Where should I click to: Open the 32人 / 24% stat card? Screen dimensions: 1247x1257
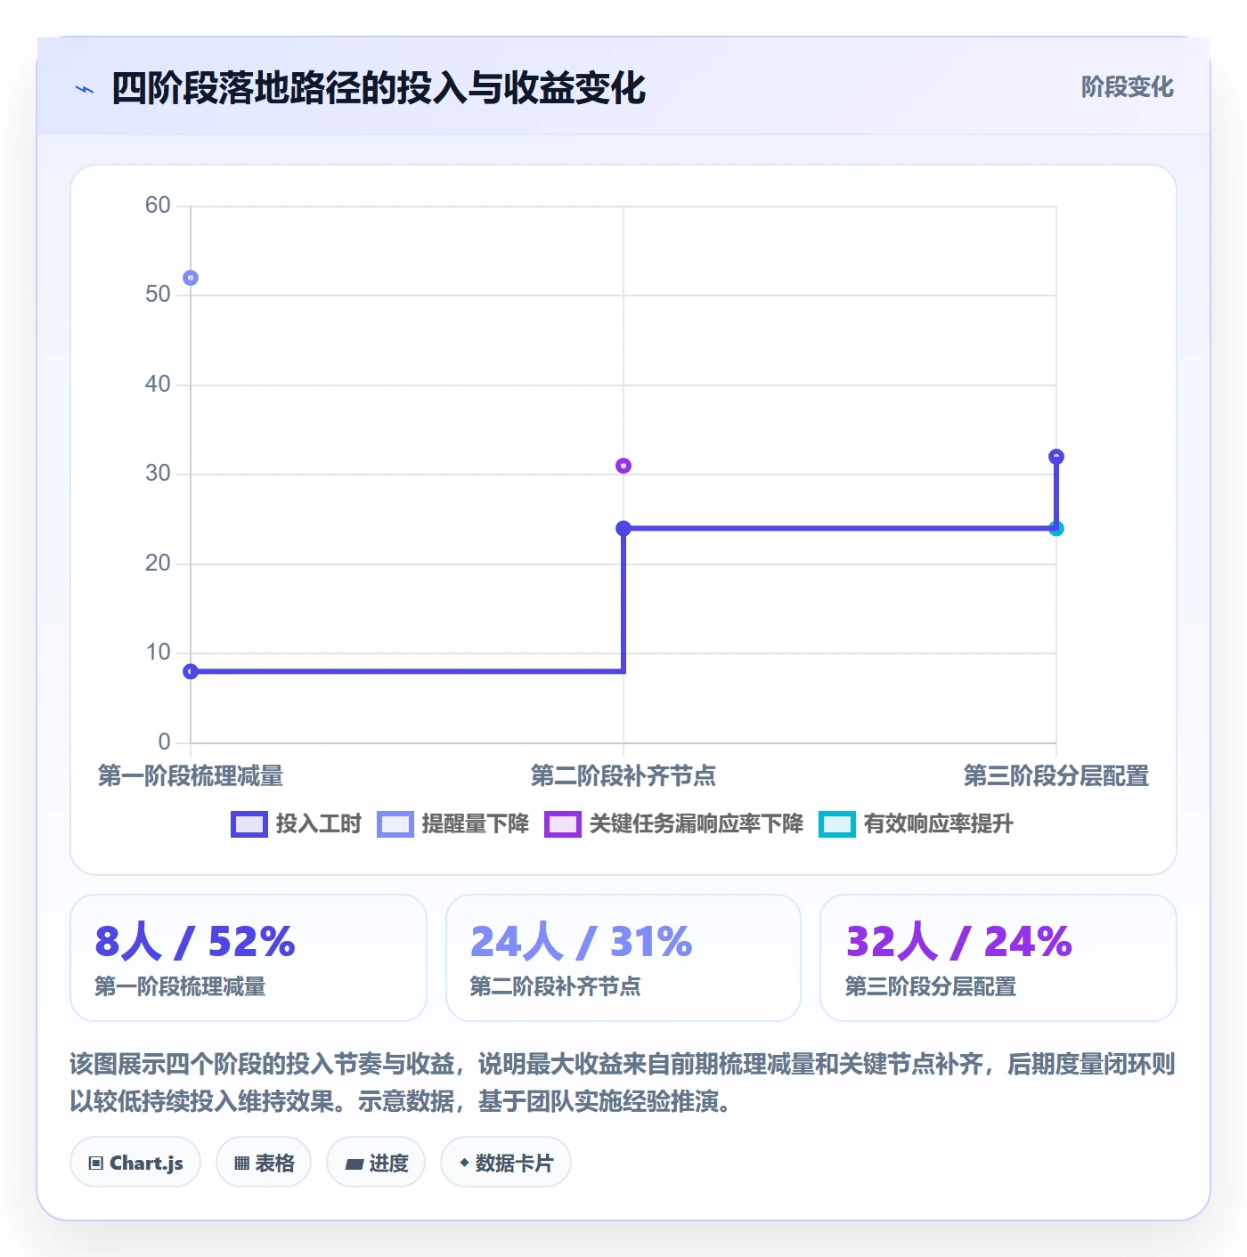click(x=998, y=958)
